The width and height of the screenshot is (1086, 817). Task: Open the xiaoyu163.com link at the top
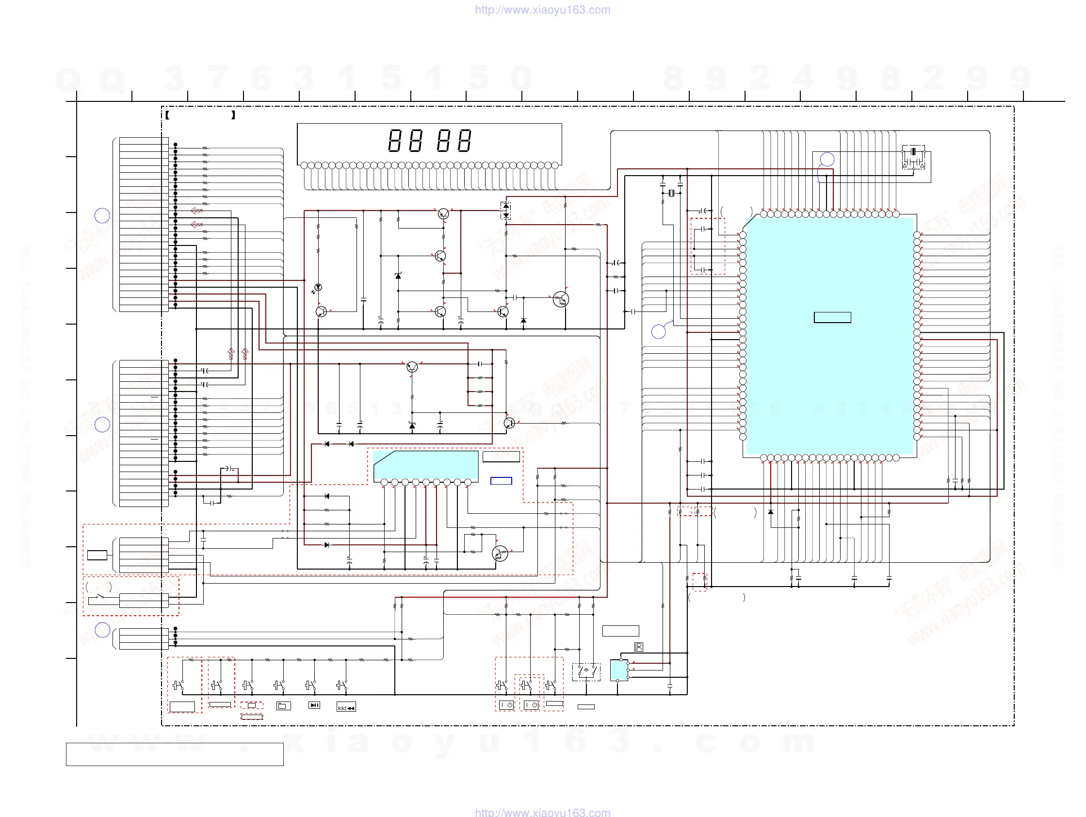point(542,10)
